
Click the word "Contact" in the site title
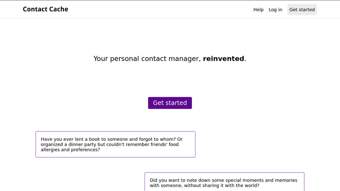[35, 9]
